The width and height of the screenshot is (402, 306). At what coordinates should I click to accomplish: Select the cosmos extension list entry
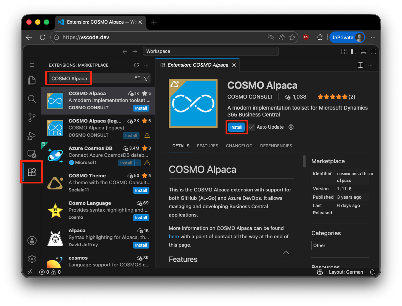(x=98, y=261)
